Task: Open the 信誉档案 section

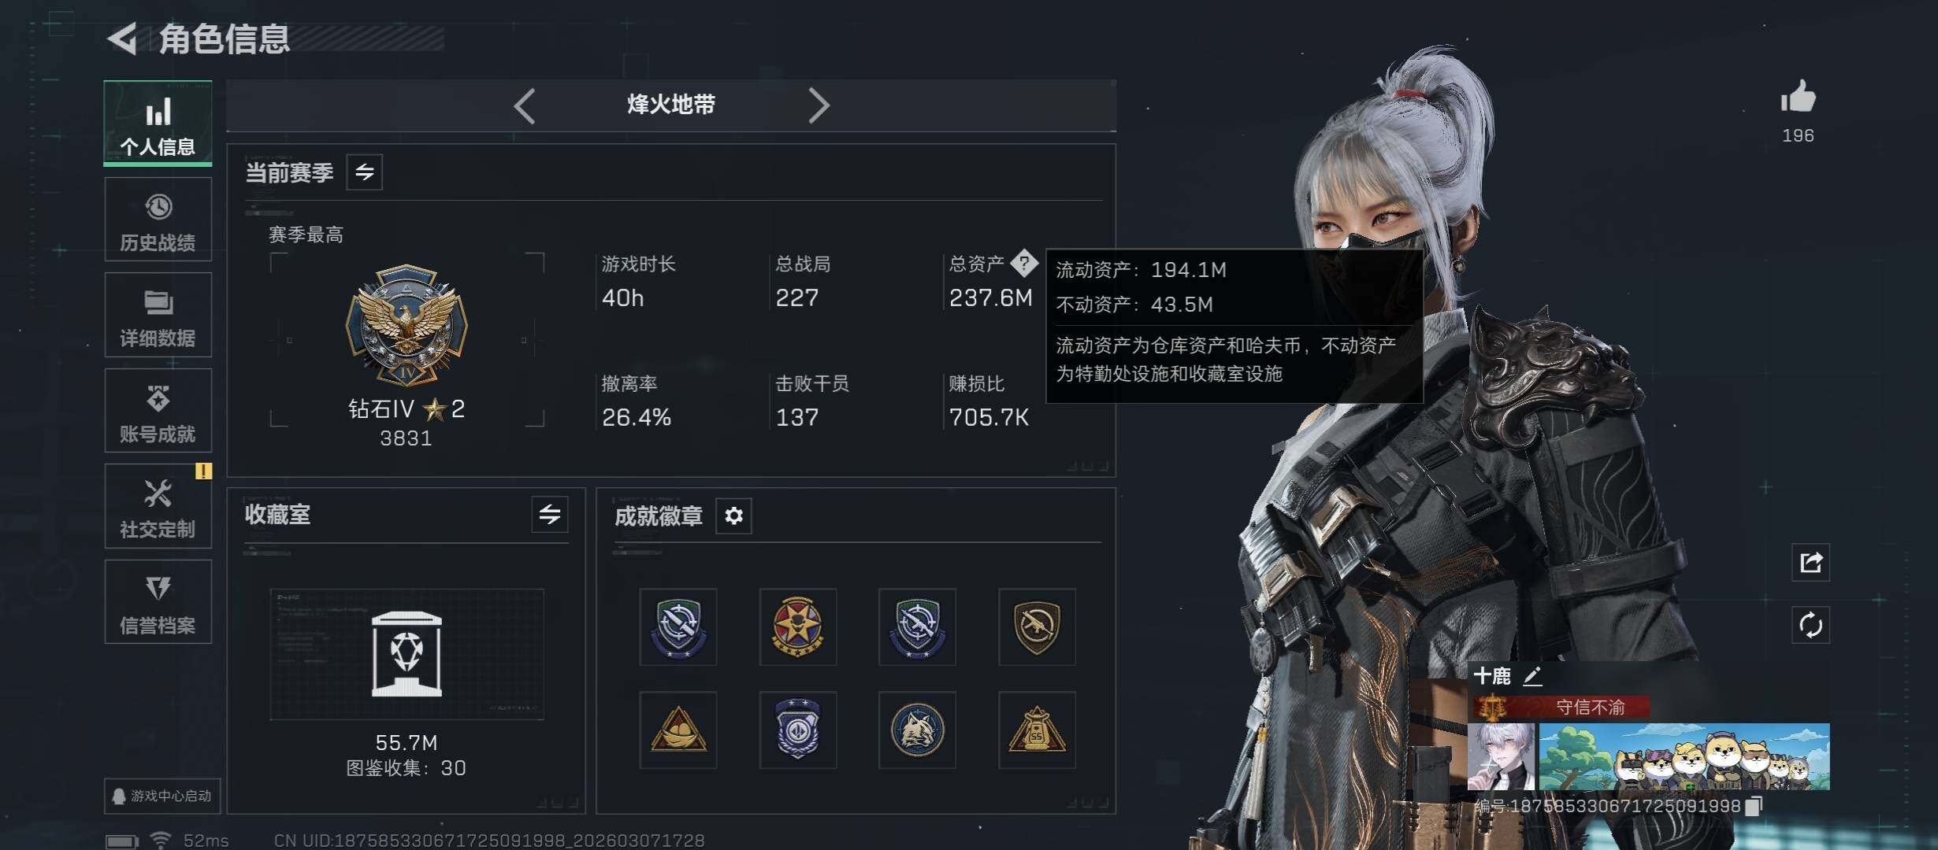Action: point(158,602)
